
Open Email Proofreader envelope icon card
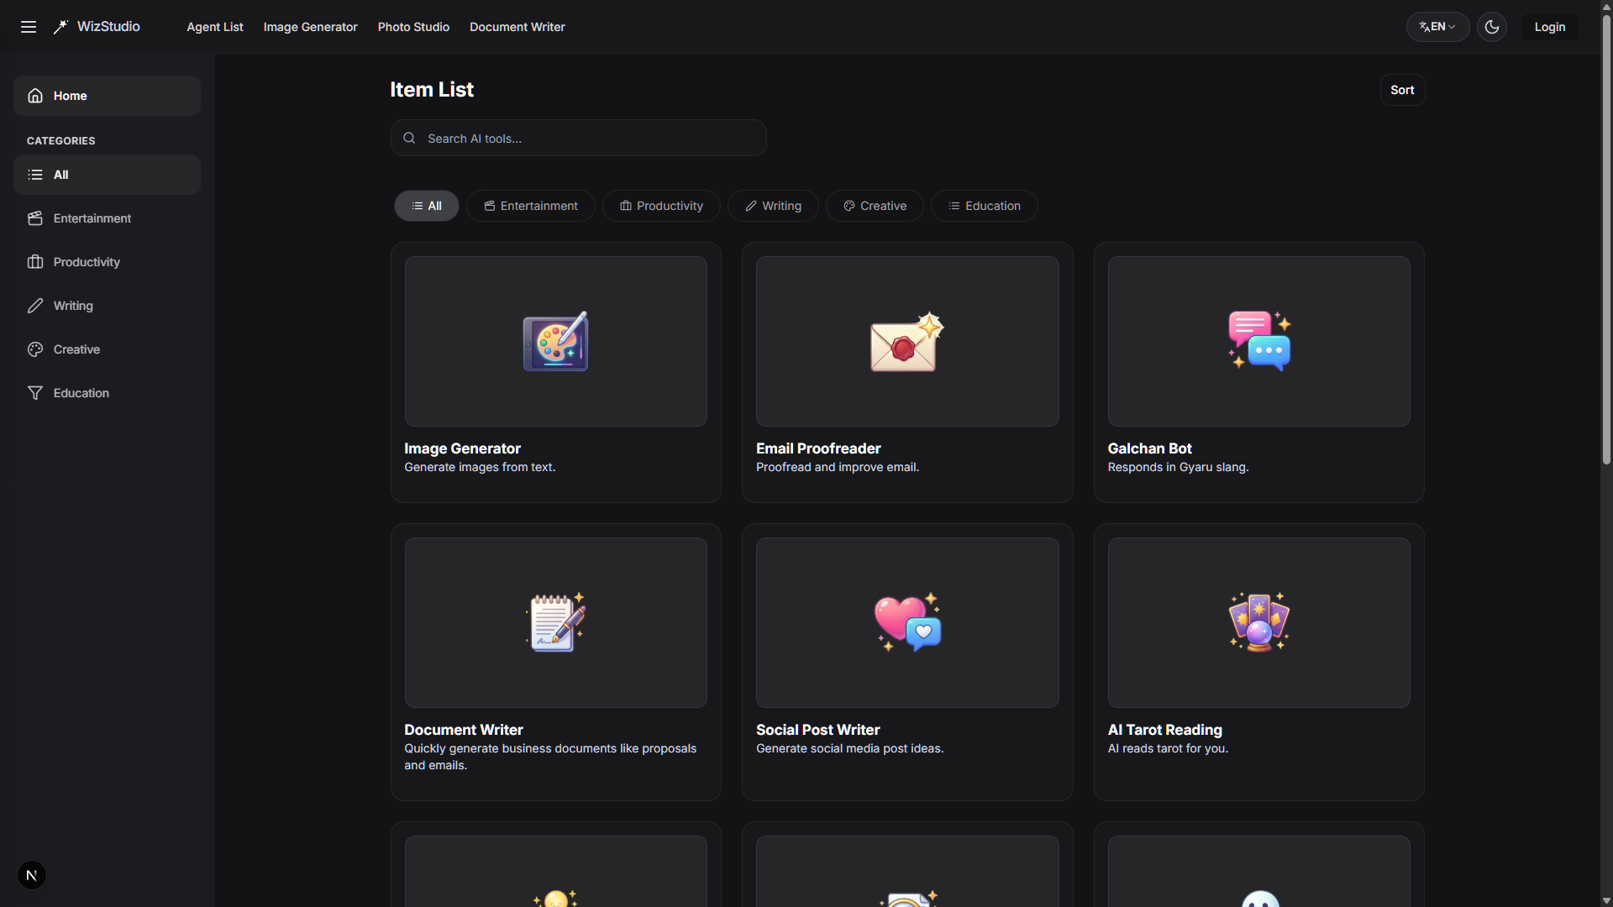906,342
